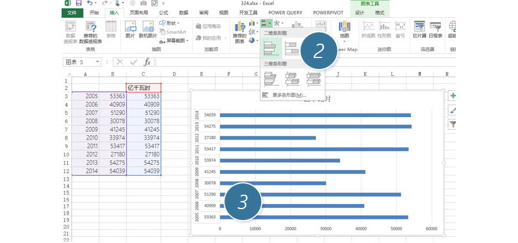The width and height of the screenshot is (518, 243).
Task: Click the touch mode hand icon
Action: pyautogui.click(x=117, y=3)
